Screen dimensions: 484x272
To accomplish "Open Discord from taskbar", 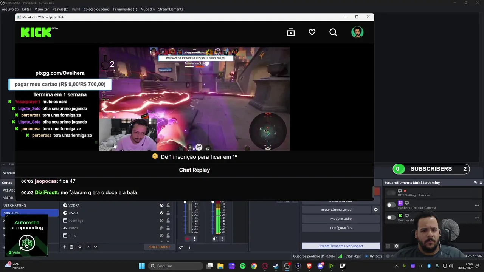I will [320, 266].
